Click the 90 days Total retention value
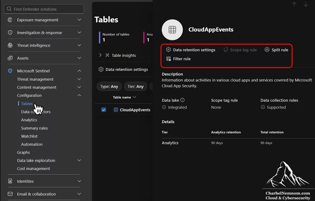 [x=266, y=143]
